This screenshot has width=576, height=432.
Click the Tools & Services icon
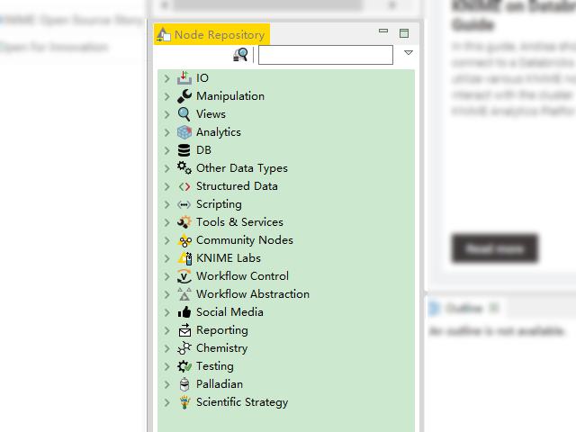[184, 222]
